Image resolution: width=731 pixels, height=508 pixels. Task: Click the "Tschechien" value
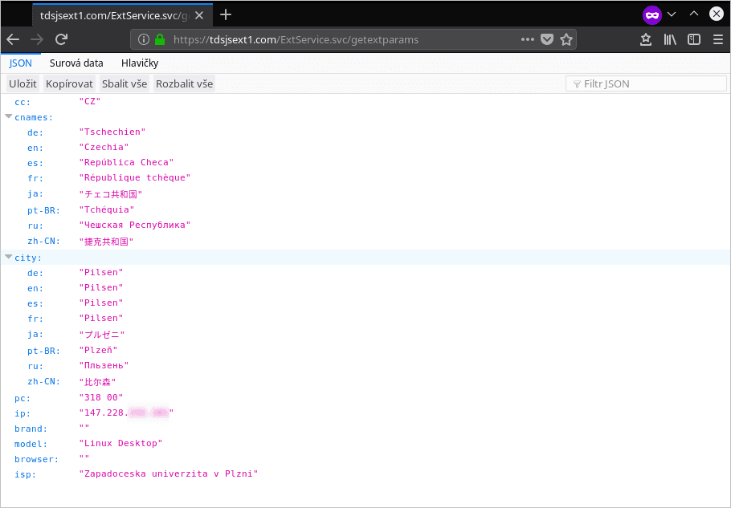coord(112,132)
